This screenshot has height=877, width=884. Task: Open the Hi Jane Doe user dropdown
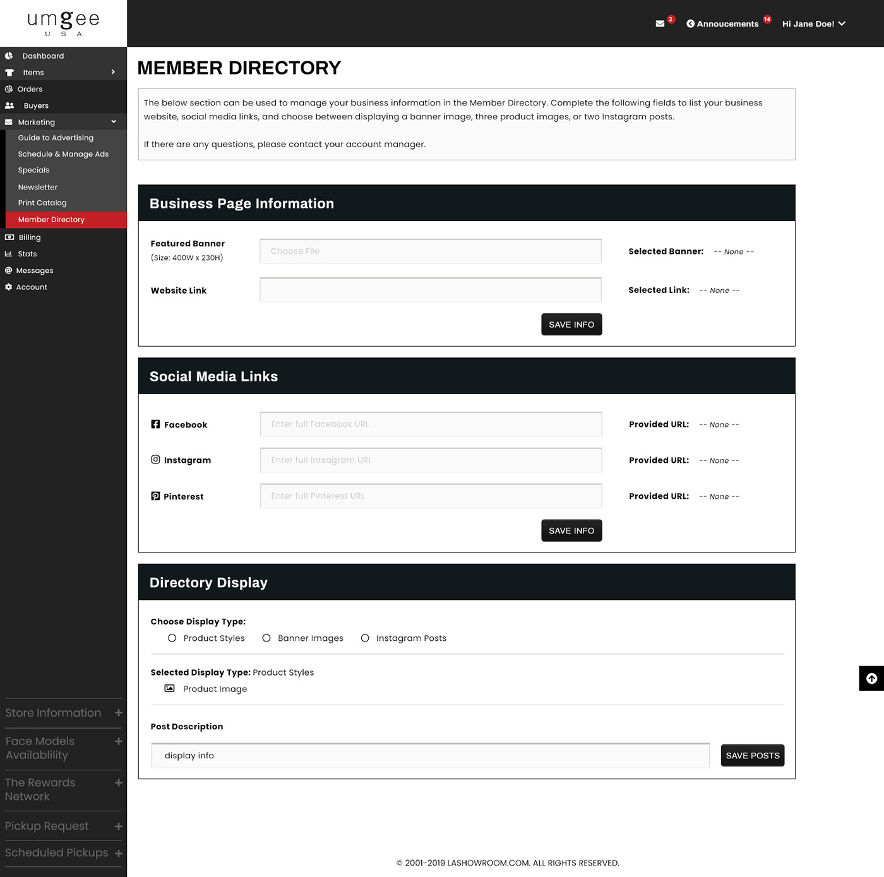tap(813, 24)
